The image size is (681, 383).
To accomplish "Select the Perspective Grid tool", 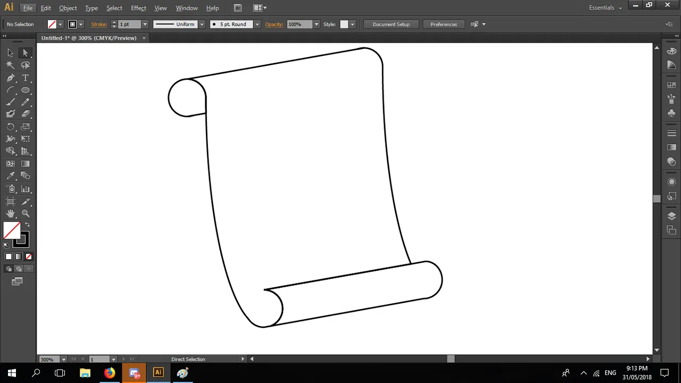I will click(x=25, y=152).
